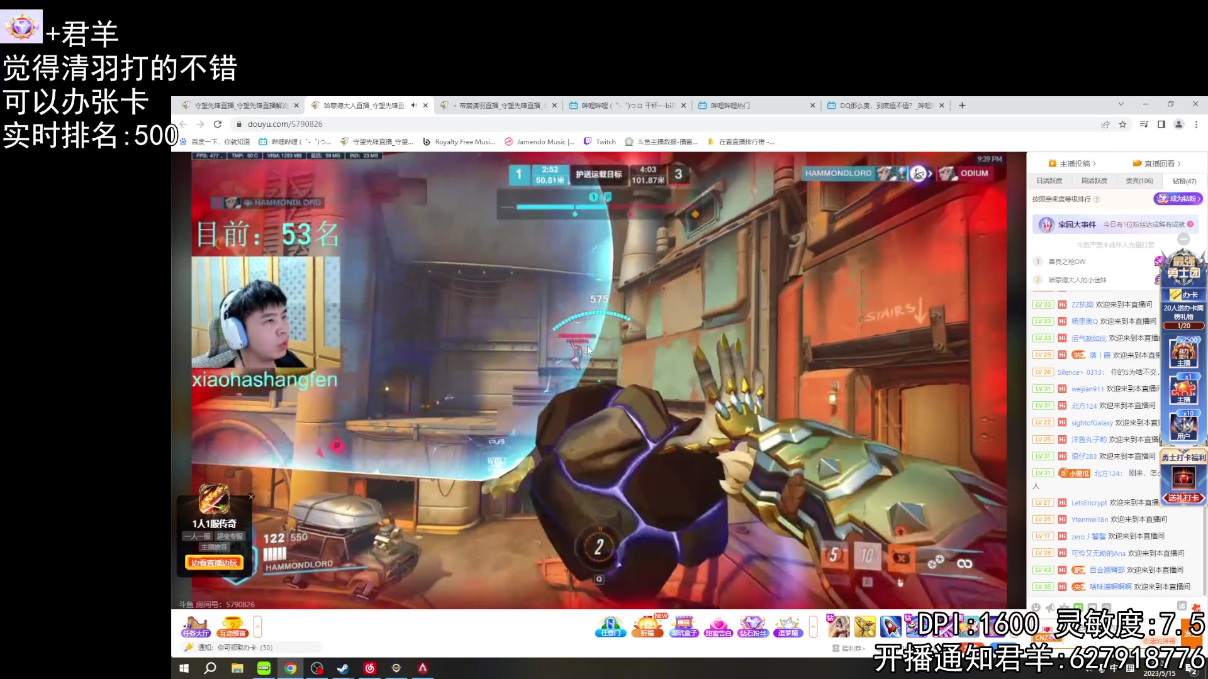This screenshot has width=1208, height=679.
Task: Open the 造梦屋 icon
Action: tap(788, 627)
